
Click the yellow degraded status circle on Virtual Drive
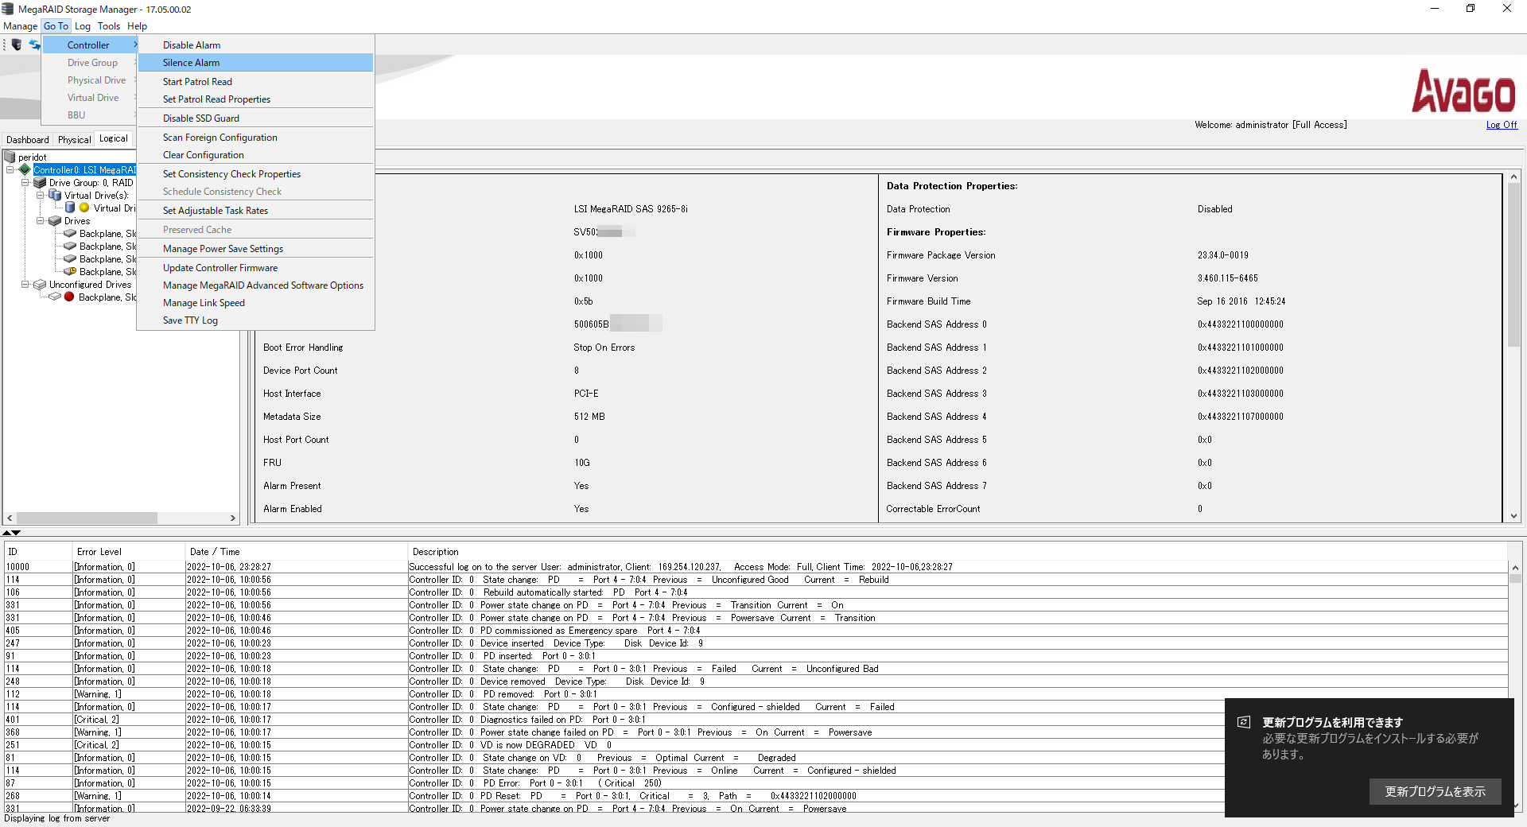click(x=84, y=208)
